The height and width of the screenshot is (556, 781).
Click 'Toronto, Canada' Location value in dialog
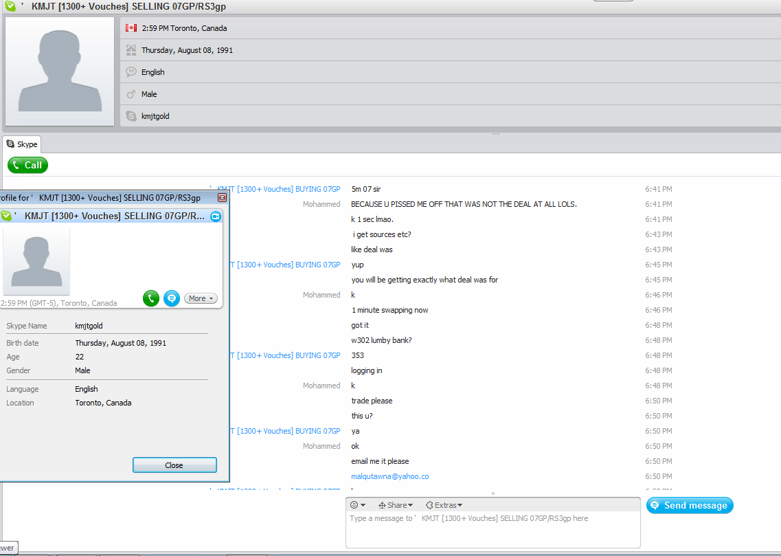click(x=103, y=403)
